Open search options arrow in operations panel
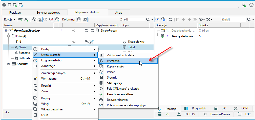 tap(253, 19)
